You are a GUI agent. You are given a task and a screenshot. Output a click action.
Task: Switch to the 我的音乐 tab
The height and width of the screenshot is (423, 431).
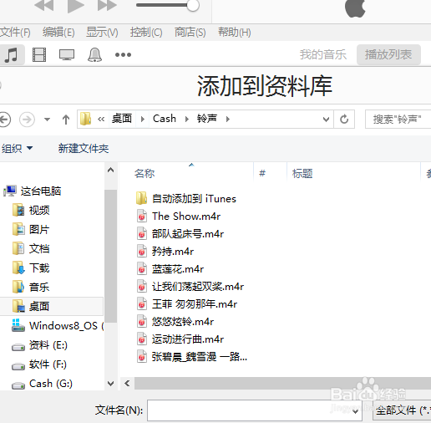tap(323, 54)
